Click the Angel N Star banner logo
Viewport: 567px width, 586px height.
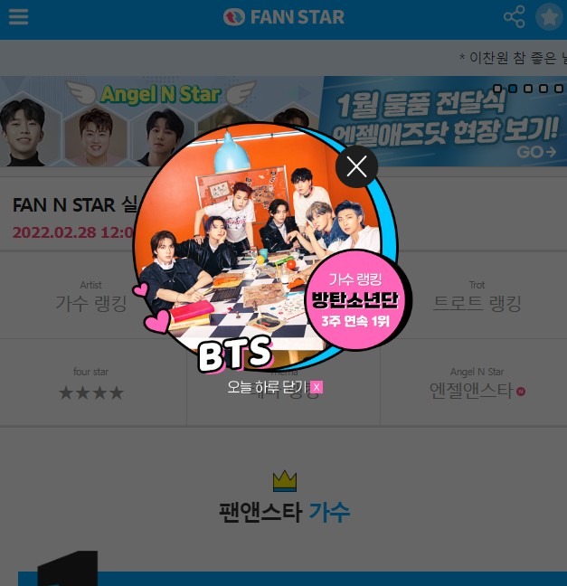point(161,93)
